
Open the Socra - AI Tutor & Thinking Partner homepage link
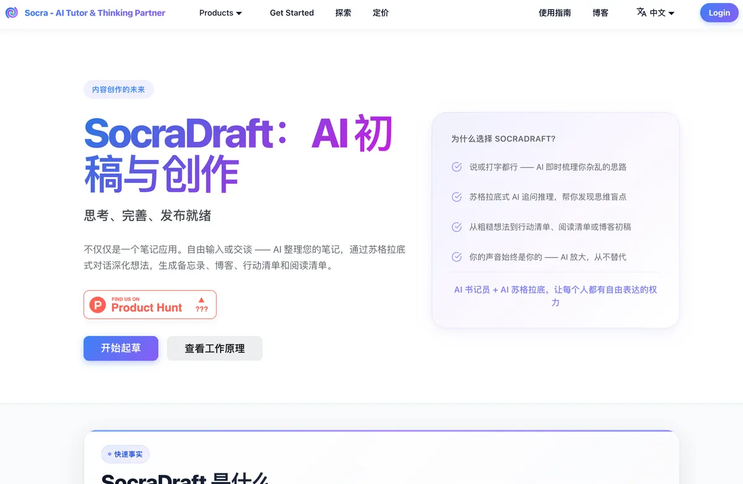[x=95, y=12]
